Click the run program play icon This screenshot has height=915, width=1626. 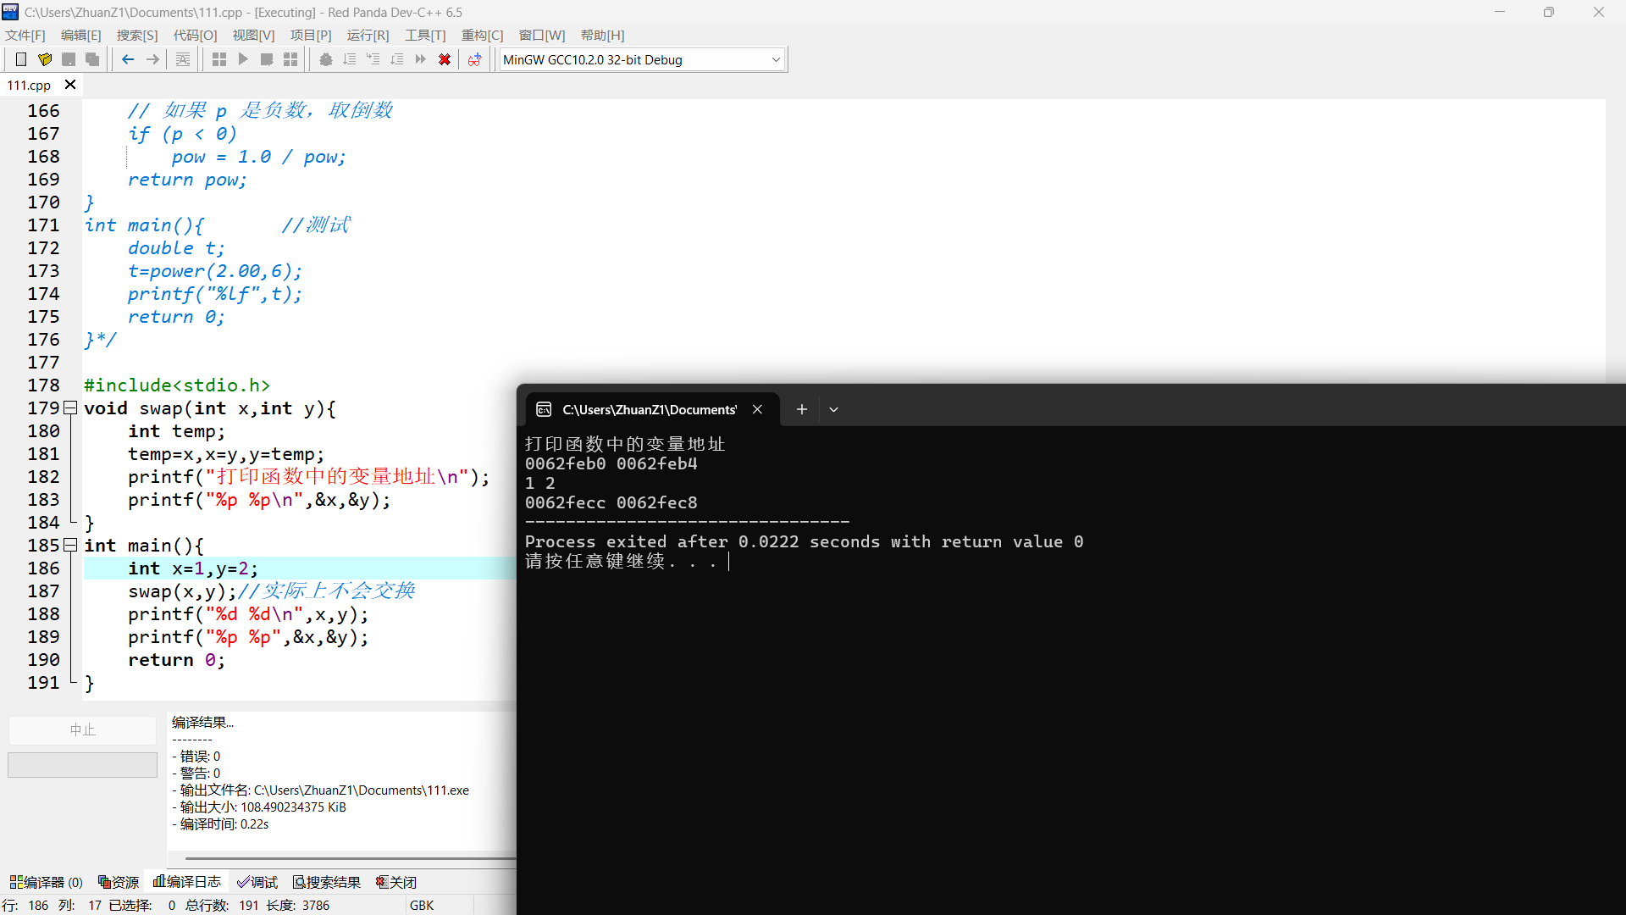click(243, 59)
